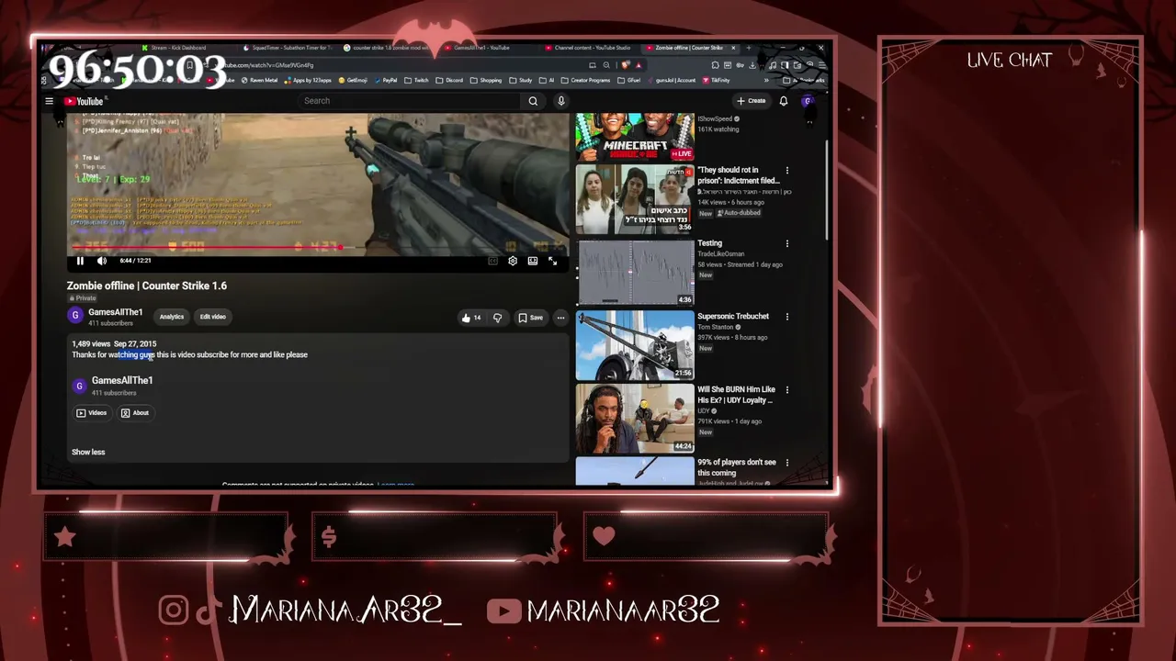The width and height of the screenshot is (1176, 661).
Task: Open options menu for Testing video
Action: pyautogui.click(x=787, y=243)
